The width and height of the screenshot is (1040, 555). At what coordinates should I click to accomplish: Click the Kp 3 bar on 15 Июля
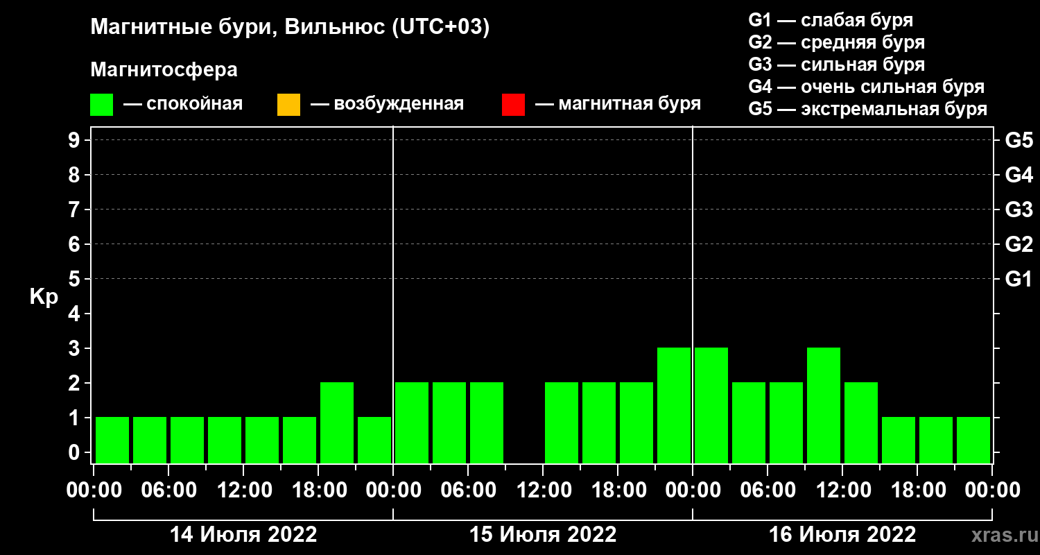[x=674, y=405]
